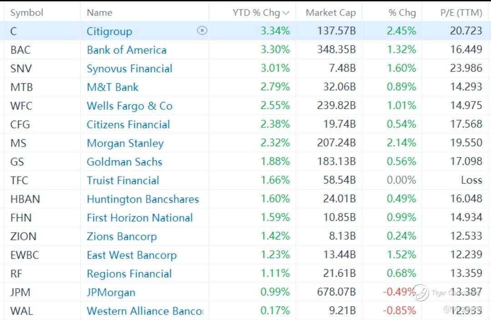Select the JPM symbol row

point(246,292)
